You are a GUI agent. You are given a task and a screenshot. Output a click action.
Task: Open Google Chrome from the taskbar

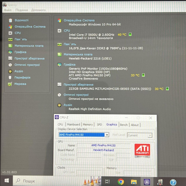tap(121, 181)
